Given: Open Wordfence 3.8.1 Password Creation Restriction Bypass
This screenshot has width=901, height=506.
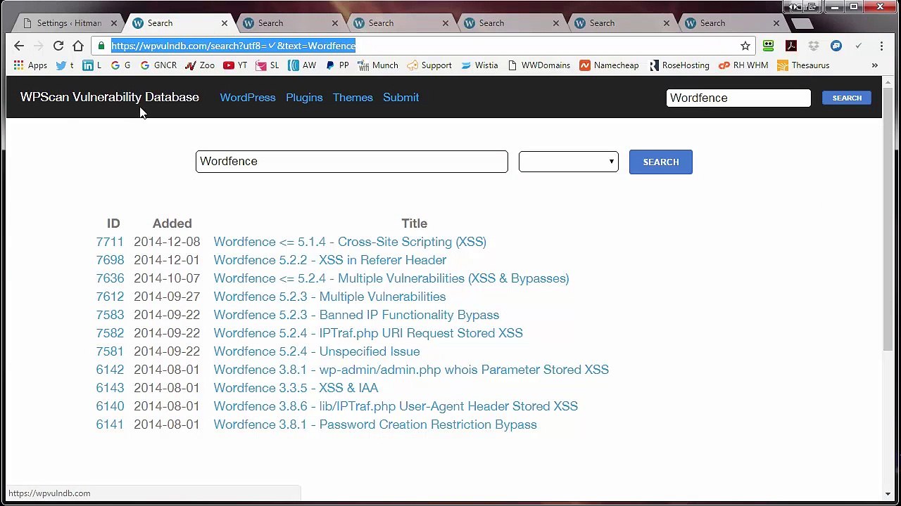Looking at the screenshot, I should click(375, 424).
